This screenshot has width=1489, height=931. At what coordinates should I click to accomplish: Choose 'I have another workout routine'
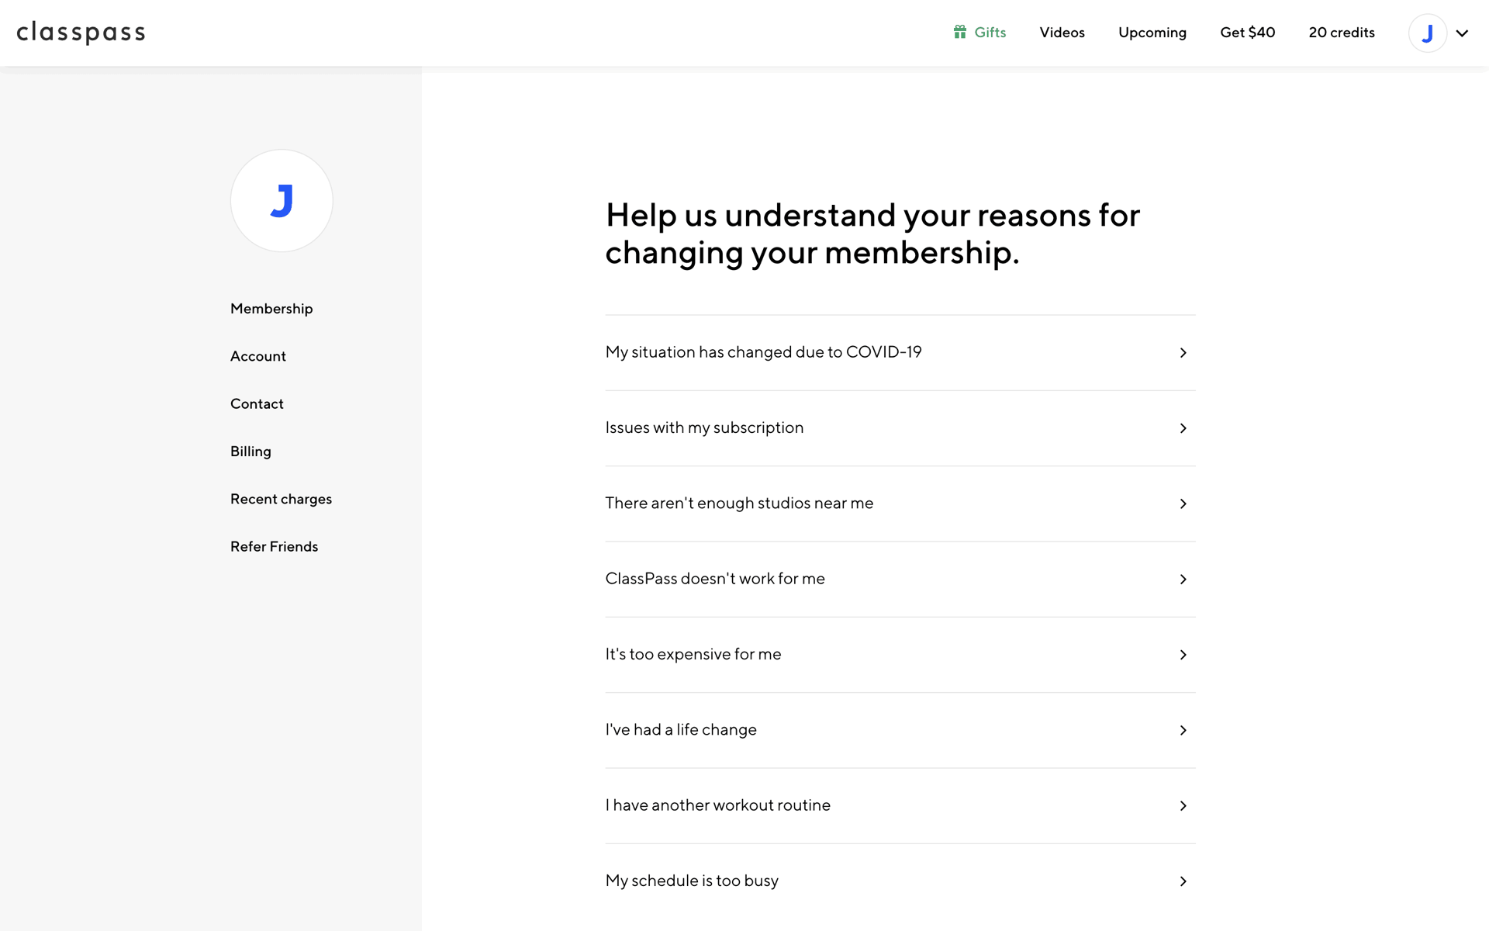click(x=900, y=805)
